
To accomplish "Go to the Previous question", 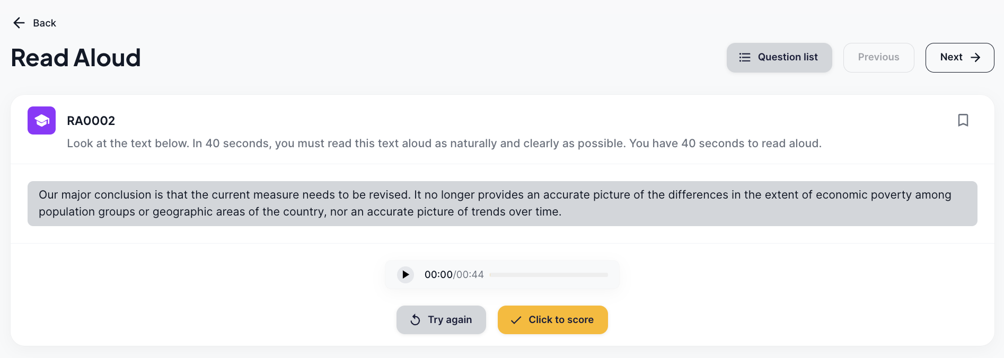I will tap(878, 57).
